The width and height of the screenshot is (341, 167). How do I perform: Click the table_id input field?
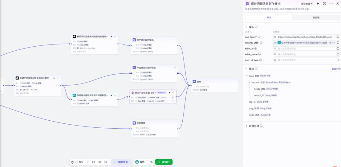coord(306,49)
